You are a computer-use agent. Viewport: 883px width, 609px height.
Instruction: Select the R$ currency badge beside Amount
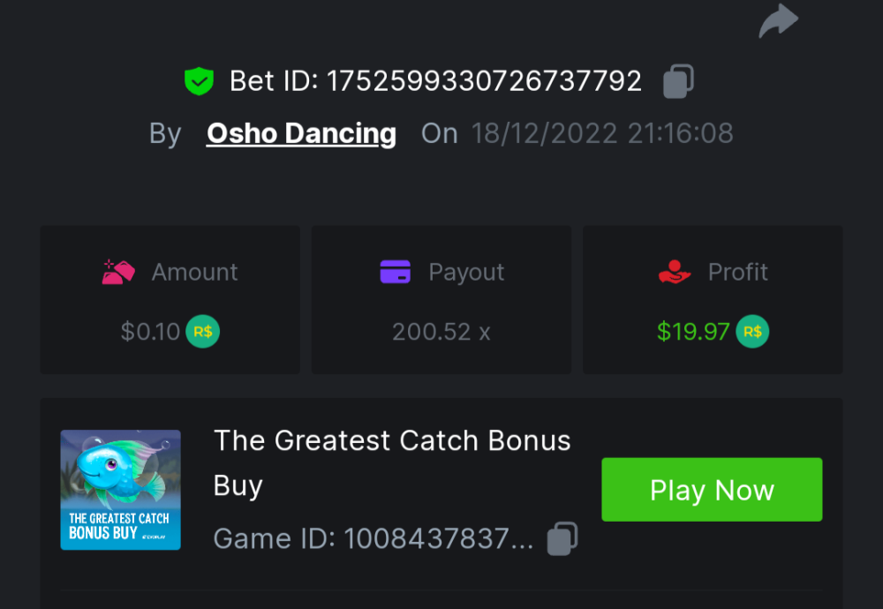pos(202,333)
